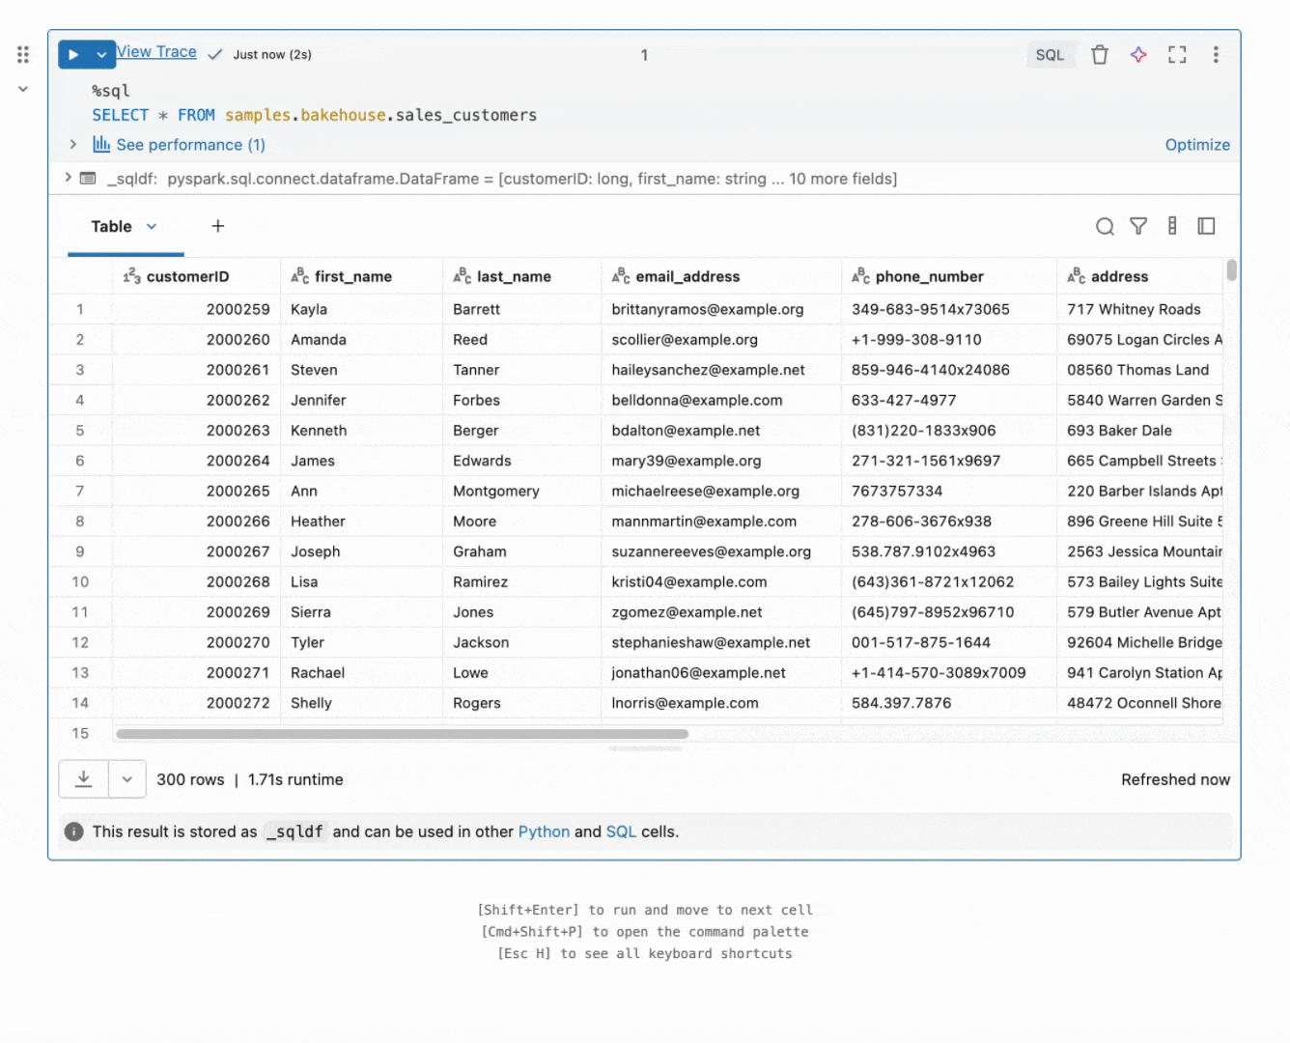Screen dimensions: 1290x1043
Task: Click the drag handle dots beside the cell
Action: click(23, 54)
